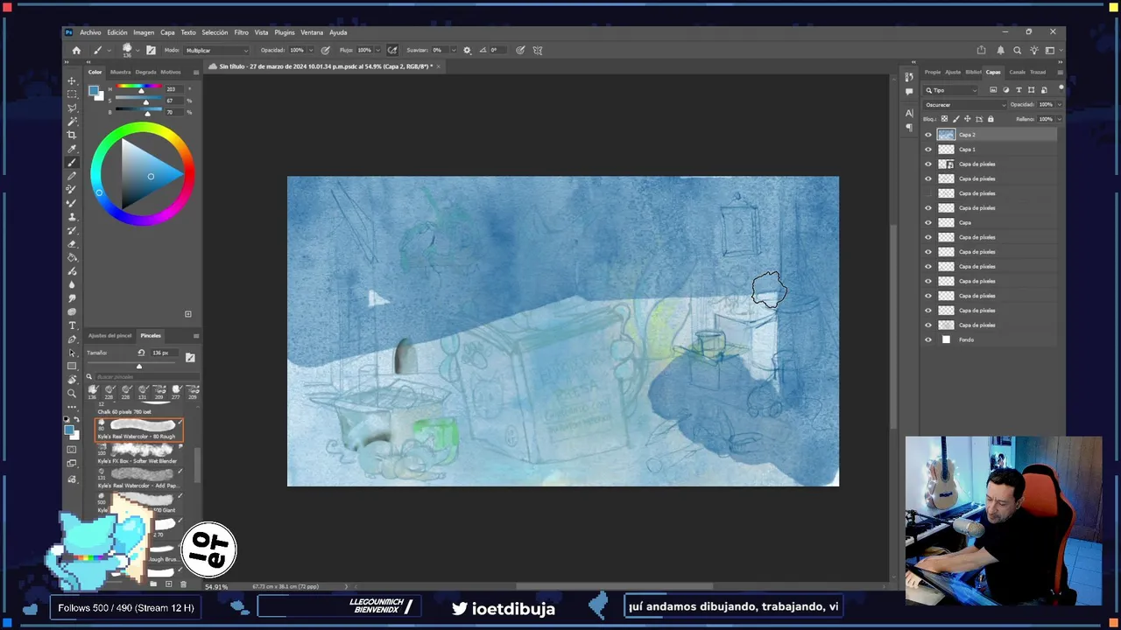Screen dimensions: 1121x630
Task: Open the notifications bell
Action: point(1001,50)
